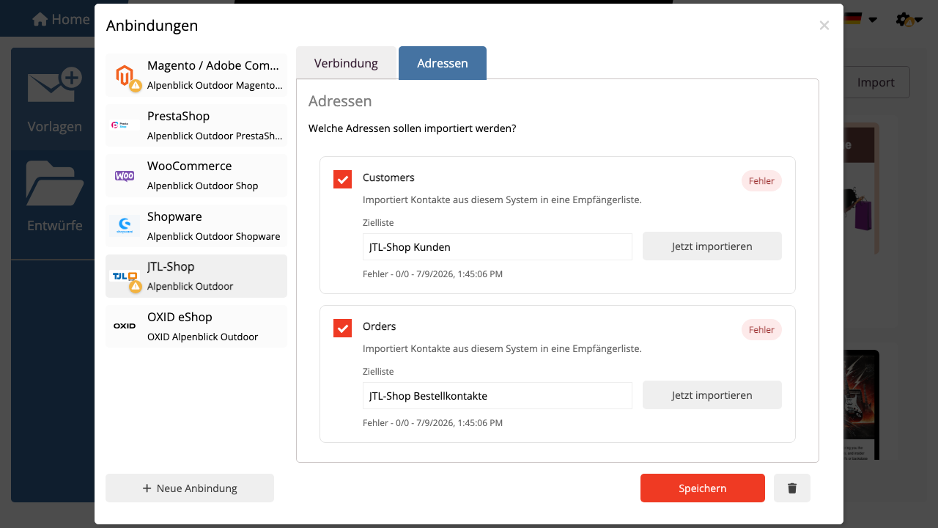
Task: Click the warning badge on Magento entry
Action: pyautogui.click(x=136, y=86)
